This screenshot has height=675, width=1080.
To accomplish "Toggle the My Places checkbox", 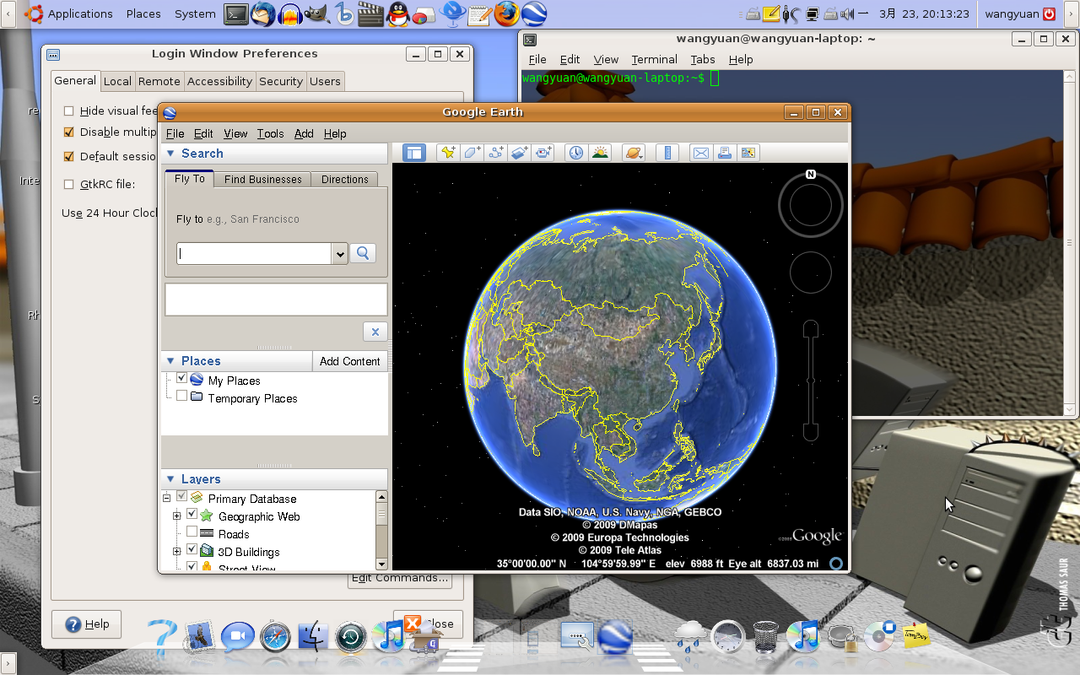I will pyautogui.click(x=181, y=379).
